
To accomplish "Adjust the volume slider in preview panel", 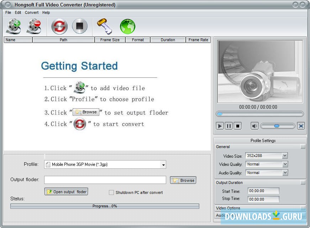I will click(277, 126).
